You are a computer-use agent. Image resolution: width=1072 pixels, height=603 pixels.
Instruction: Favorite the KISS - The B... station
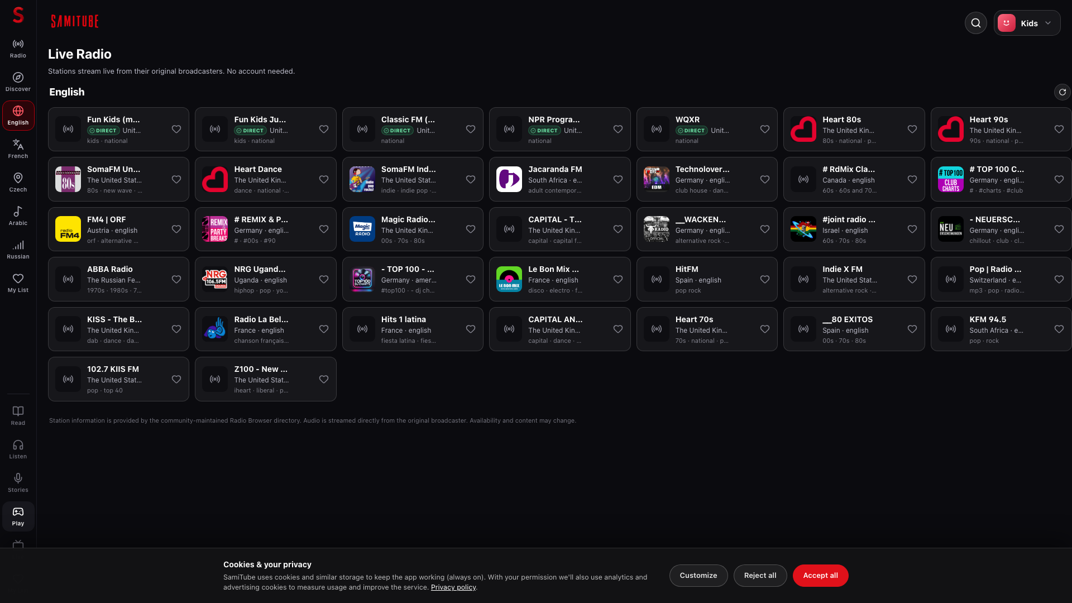176,329
